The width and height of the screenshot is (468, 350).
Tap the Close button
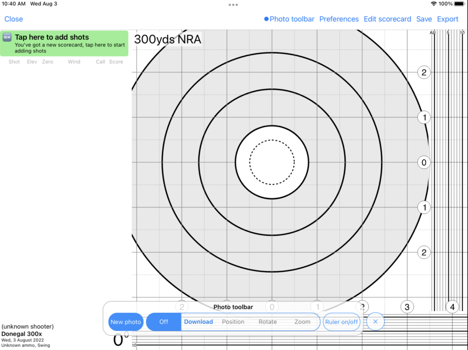(14, 19)
